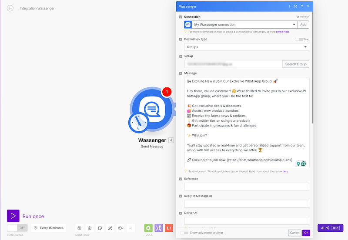Click the help question mark in Wassenger header

pos(302,7)
